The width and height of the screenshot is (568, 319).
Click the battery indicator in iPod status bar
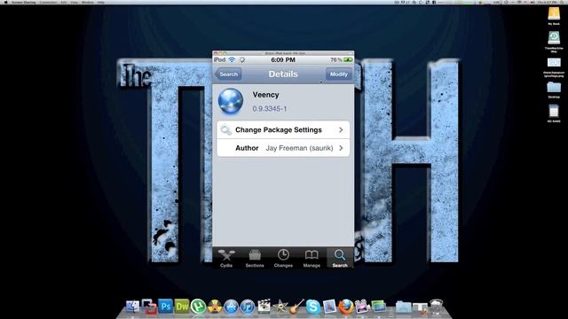348,59
